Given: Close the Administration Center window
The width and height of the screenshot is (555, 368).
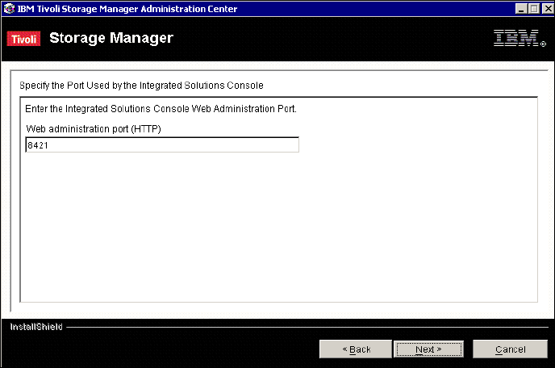Looking at the screenshot, I should click(x=548, y=9).
